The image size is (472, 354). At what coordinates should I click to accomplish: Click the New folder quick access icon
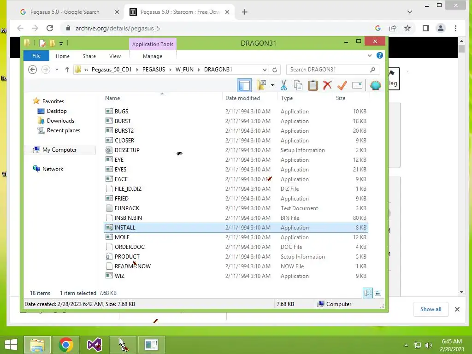(x=52, y=43)
